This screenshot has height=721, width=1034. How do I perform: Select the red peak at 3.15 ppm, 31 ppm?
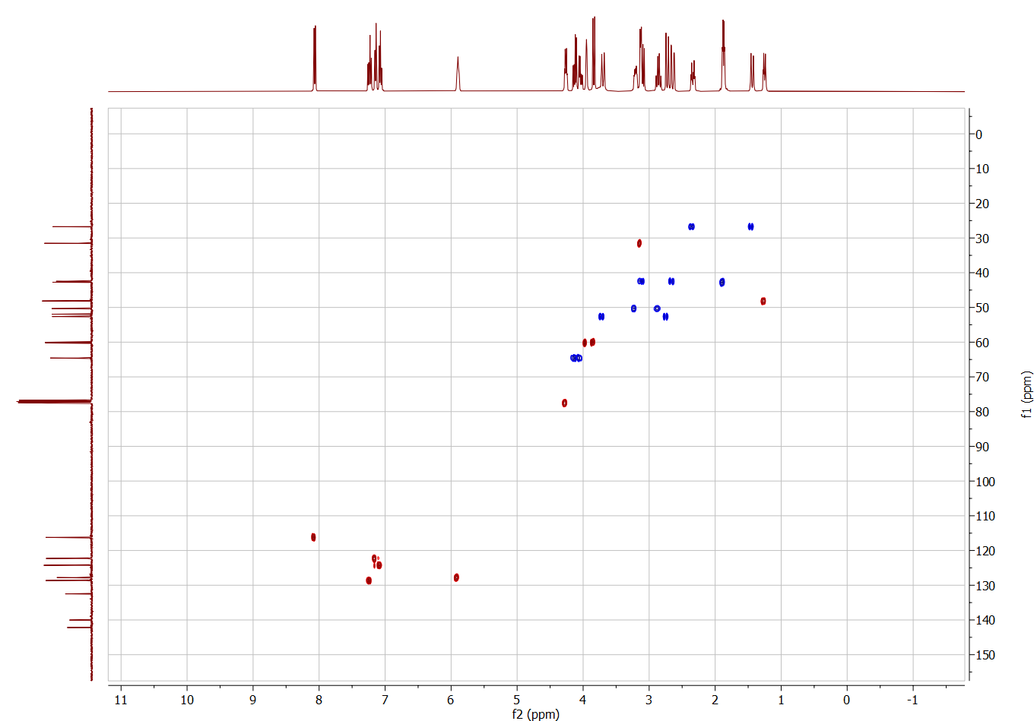tap(639, 243)
